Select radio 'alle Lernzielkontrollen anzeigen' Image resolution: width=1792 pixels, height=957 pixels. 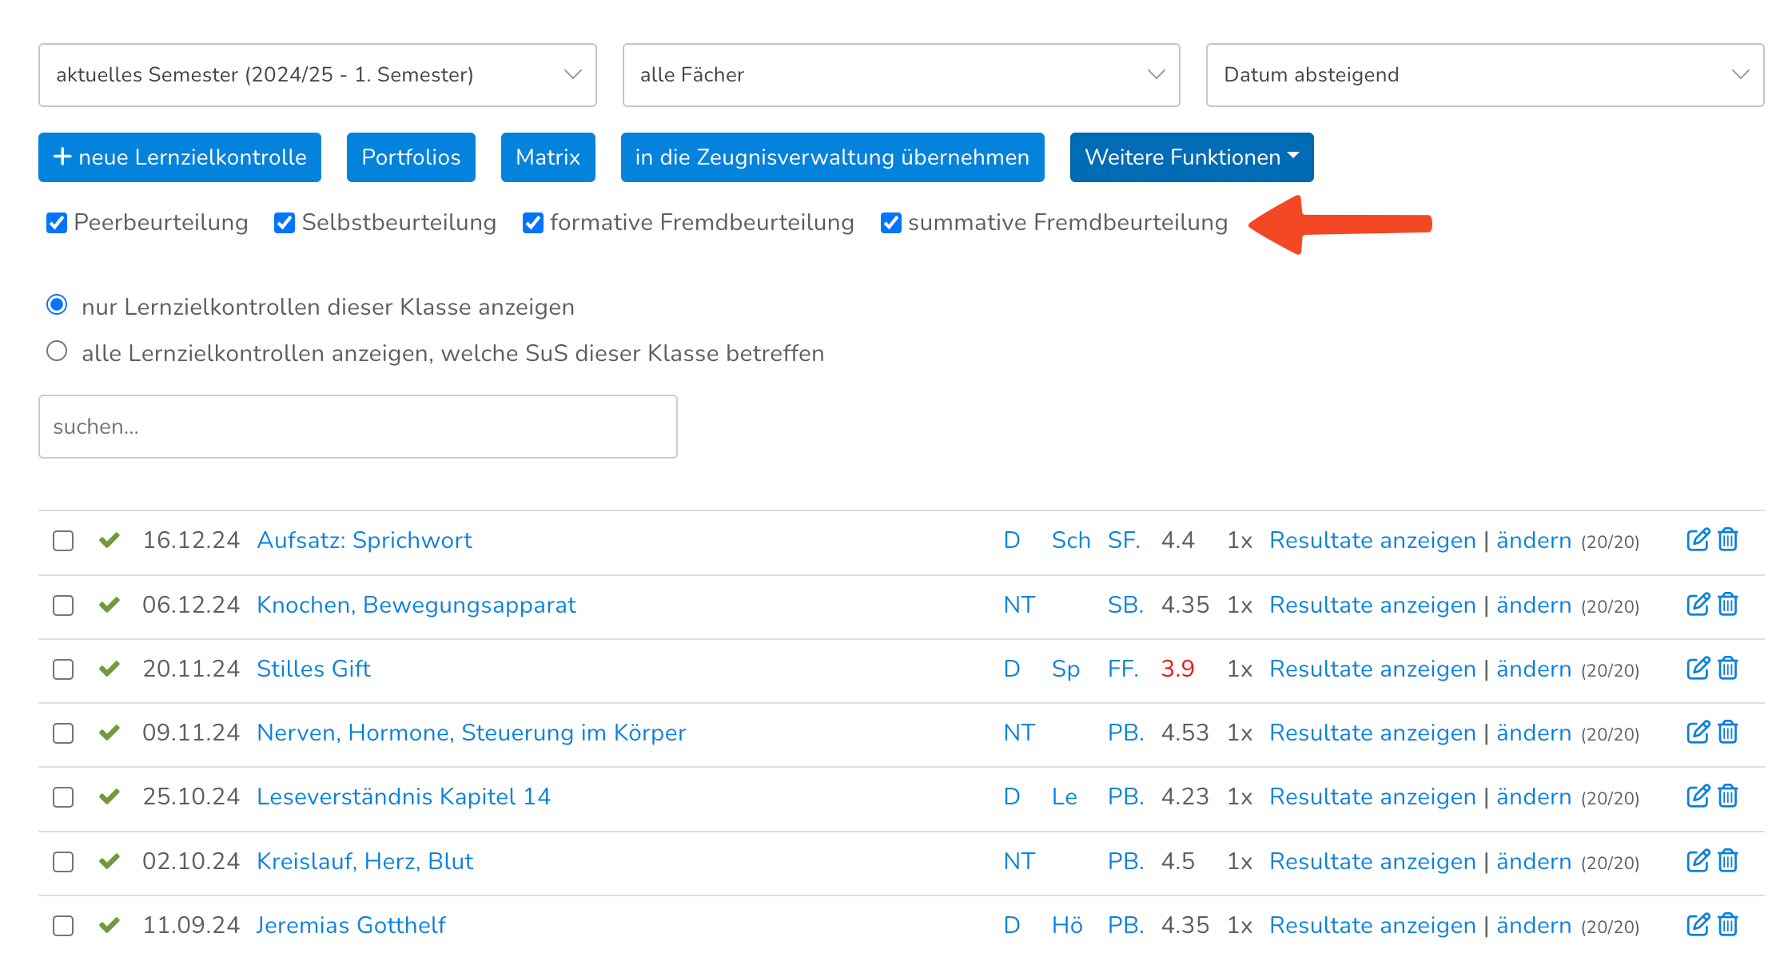pos(57,351)
